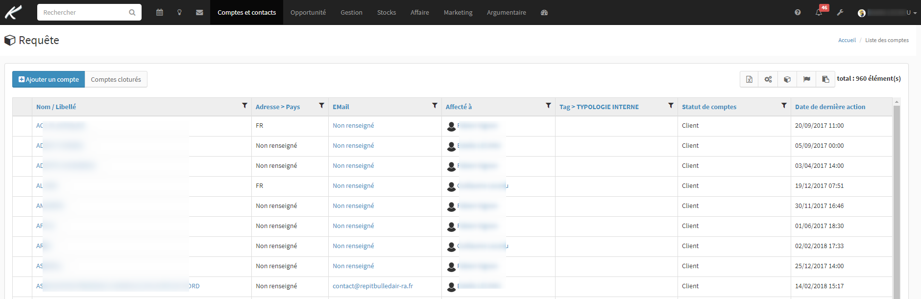This screenshot has height=299, width=921.
Task: Click the flag toolbar button
Action: (806, 79)
